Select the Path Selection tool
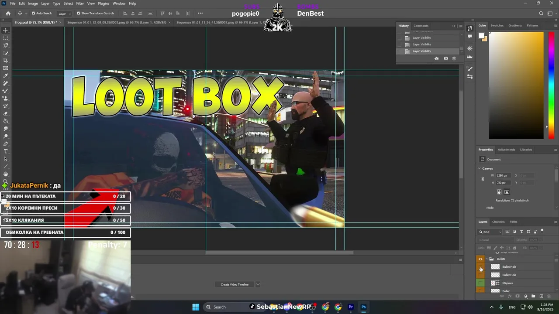The width and height of the screenshot is (559, 314). pos(6,159)
